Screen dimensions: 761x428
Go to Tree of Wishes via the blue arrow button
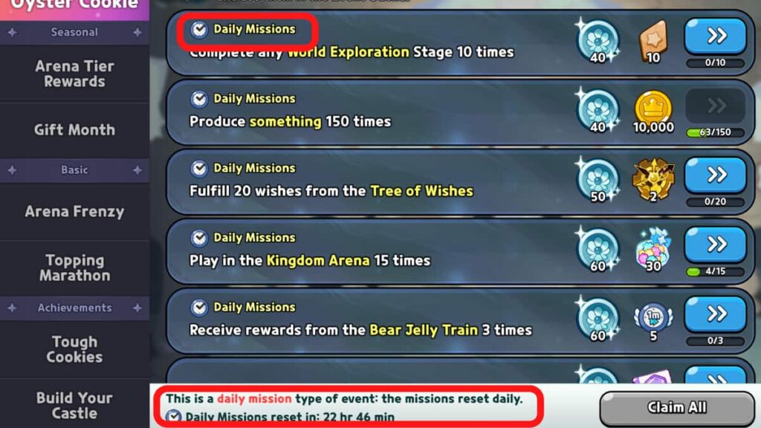click(x=715, y=175)
